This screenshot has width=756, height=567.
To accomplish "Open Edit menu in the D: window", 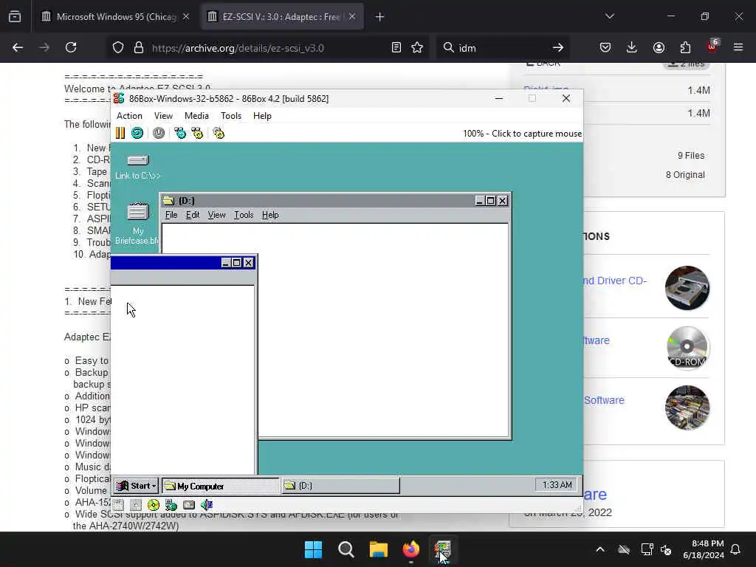I will pos(193,215).
